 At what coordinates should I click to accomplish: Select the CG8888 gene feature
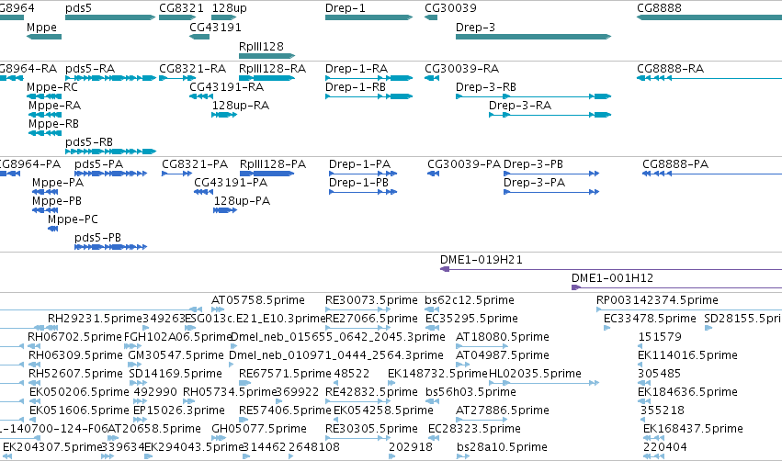[x=709, y=17]
